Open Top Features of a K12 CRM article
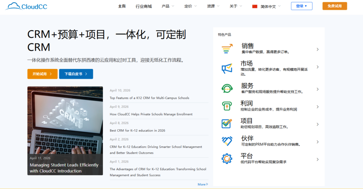The image size is (363, 189). (149, 98)
